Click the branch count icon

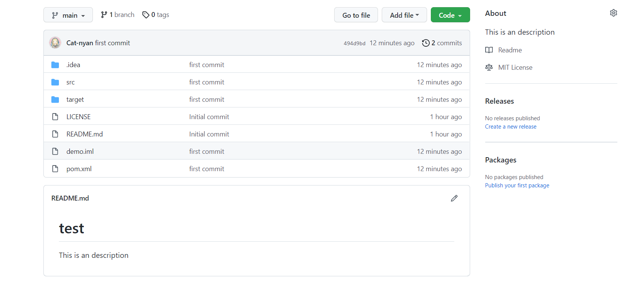[104, 15]
